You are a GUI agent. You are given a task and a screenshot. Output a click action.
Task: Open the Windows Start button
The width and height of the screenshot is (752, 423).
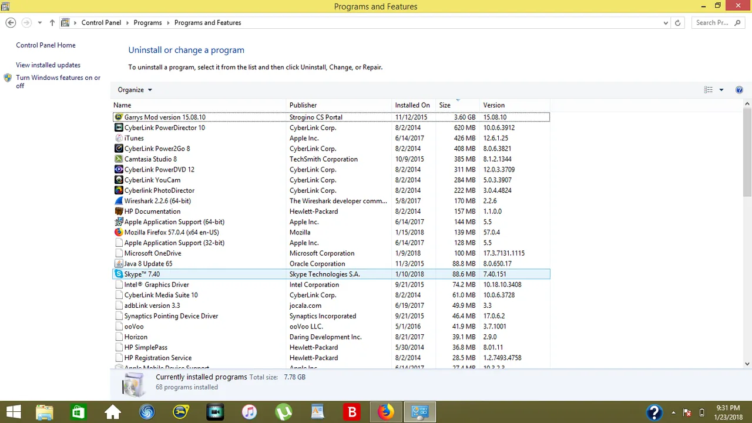pos(14,412)
